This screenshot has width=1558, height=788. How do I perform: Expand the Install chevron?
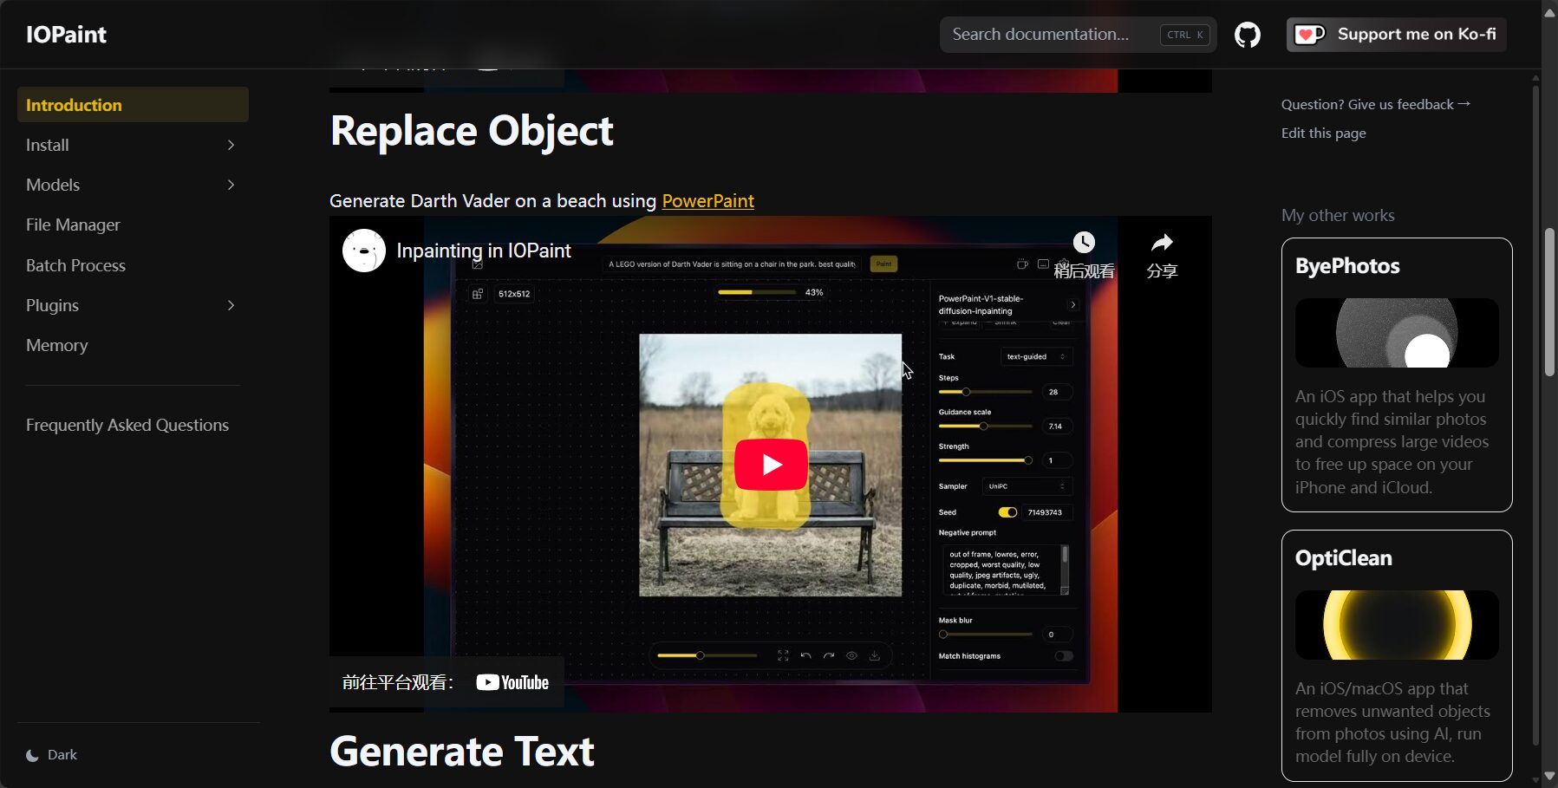(231, 145)
